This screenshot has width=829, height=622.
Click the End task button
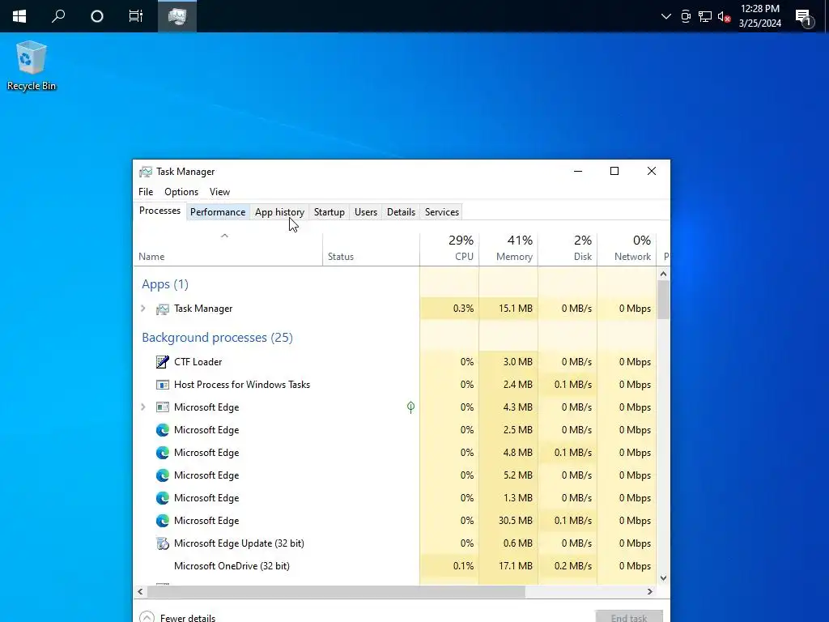click(x=629, y=616)
